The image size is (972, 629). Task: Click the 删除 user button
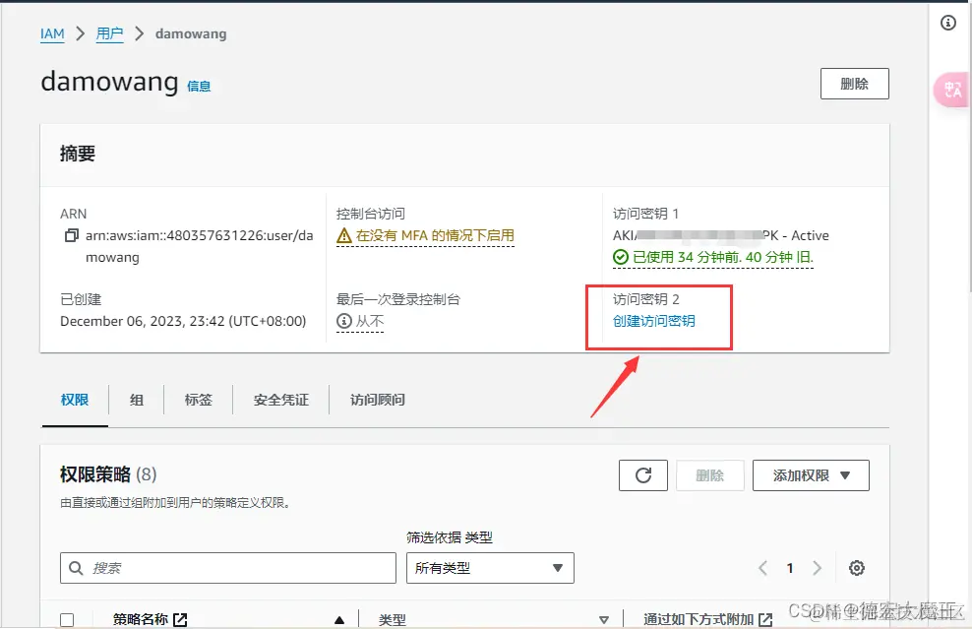click(x=855, y=84)
